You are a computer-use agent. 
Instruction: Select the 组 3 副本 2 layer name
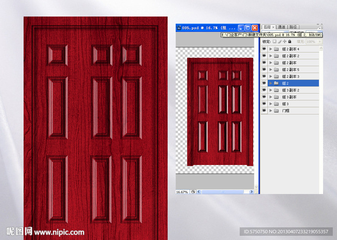[291, 90]
